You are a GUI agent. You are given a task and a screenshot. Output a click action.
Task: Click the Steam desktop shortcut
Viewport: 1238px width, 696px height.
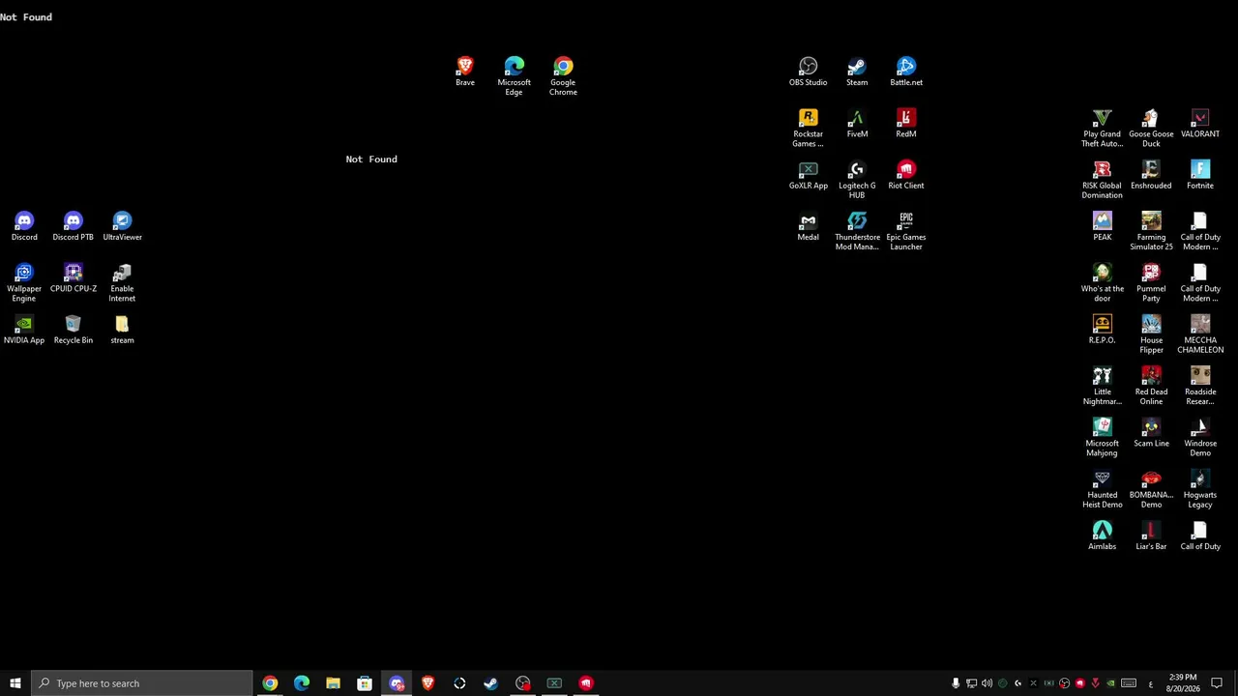pyautogui.click(x=857, y=72)
